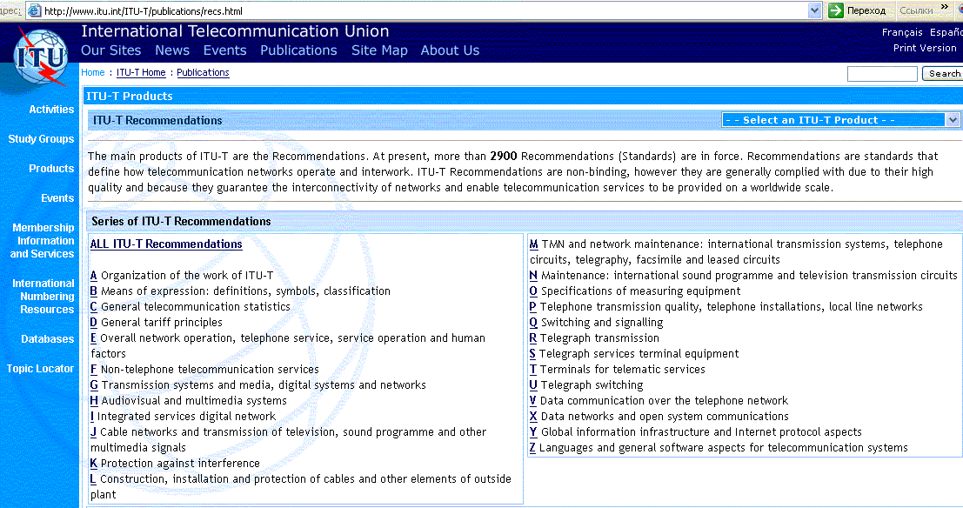This screenshot has height=508, width=963.
Task: Open series R Telegraph transmission
Action: point(532,338)
